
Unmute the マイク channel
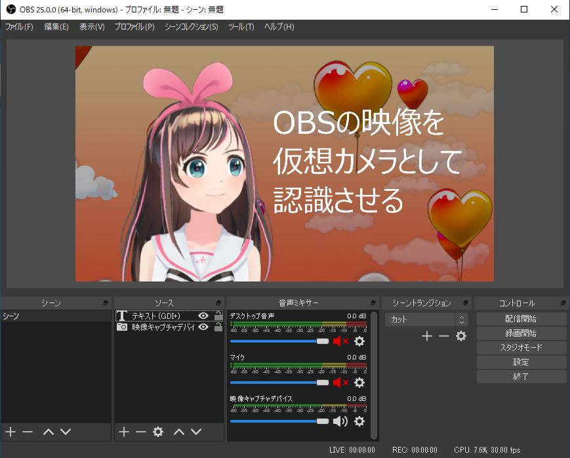click(340, 383)
